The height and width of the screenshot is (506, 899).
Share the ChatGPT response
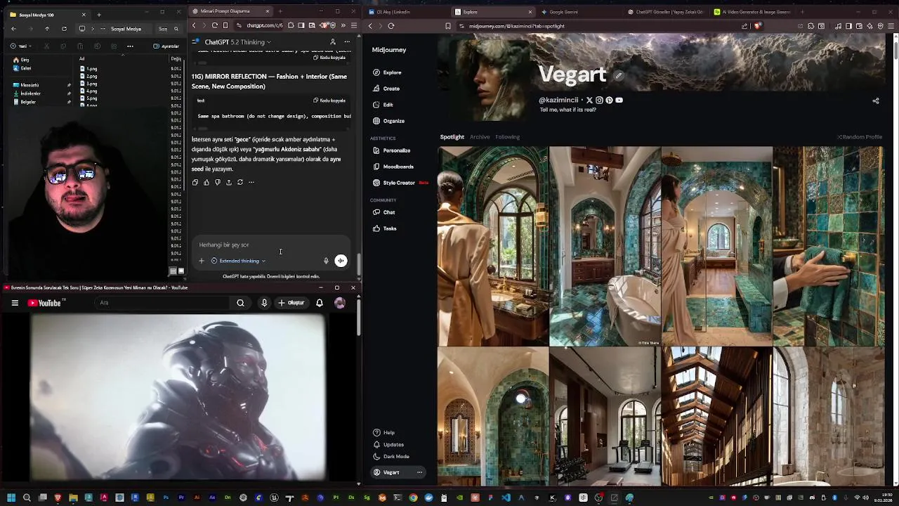(228, 182)
